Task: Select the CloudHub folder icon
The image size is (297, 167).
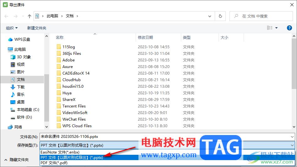Action: [59, 80]
